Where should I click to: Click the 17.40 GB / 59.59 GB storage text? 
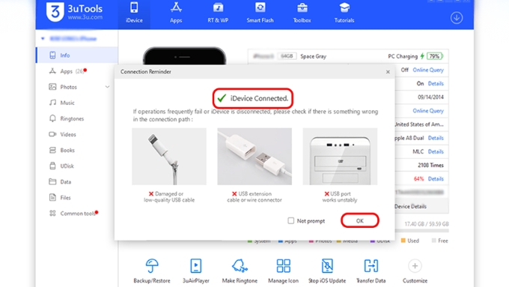point(427,224)
